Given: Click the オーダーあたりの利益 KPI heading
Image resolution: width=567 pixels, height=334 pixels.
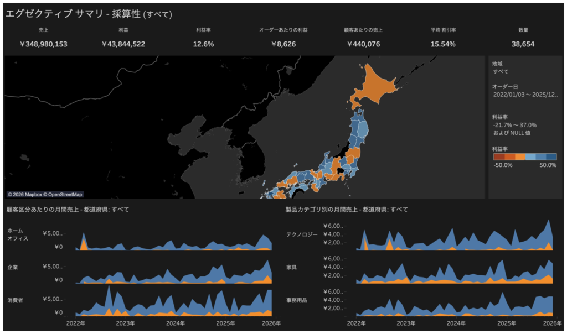Looking at the screenshot, I should click(283, 30).
